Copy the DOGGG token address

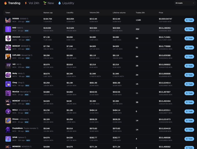point(28,19)
